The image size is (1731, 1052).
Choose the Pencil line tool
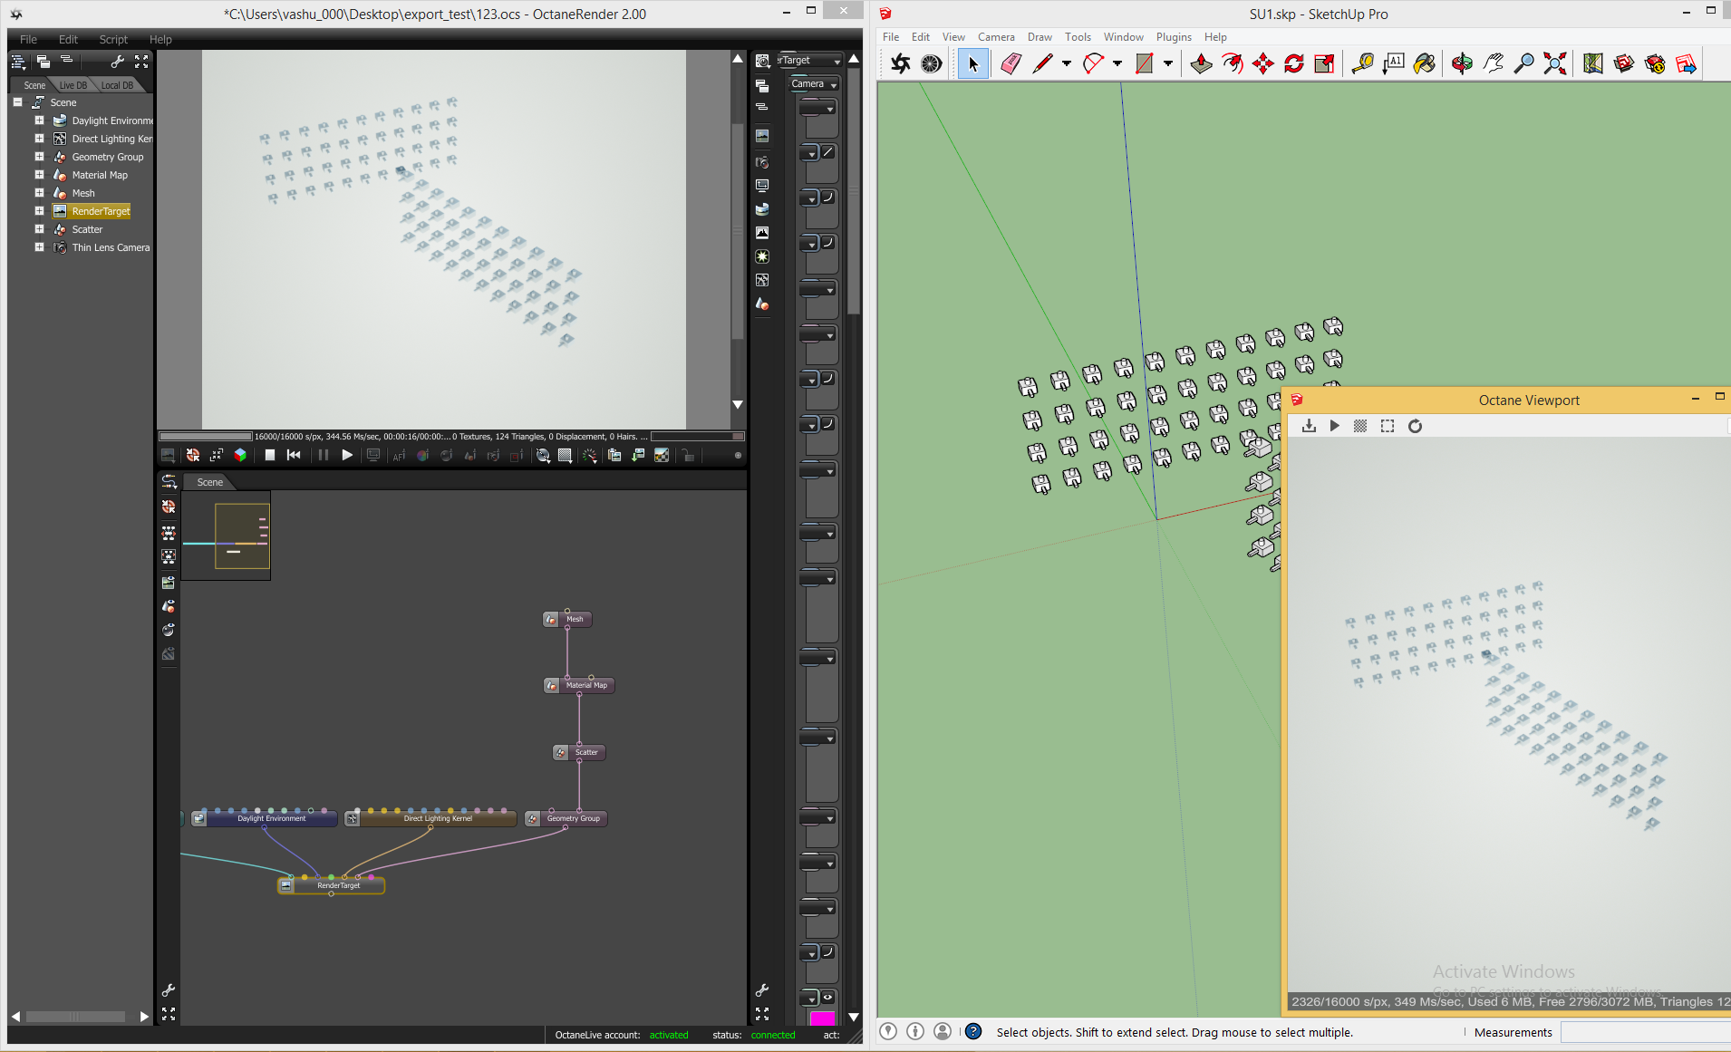click(x=1042, y=63)
